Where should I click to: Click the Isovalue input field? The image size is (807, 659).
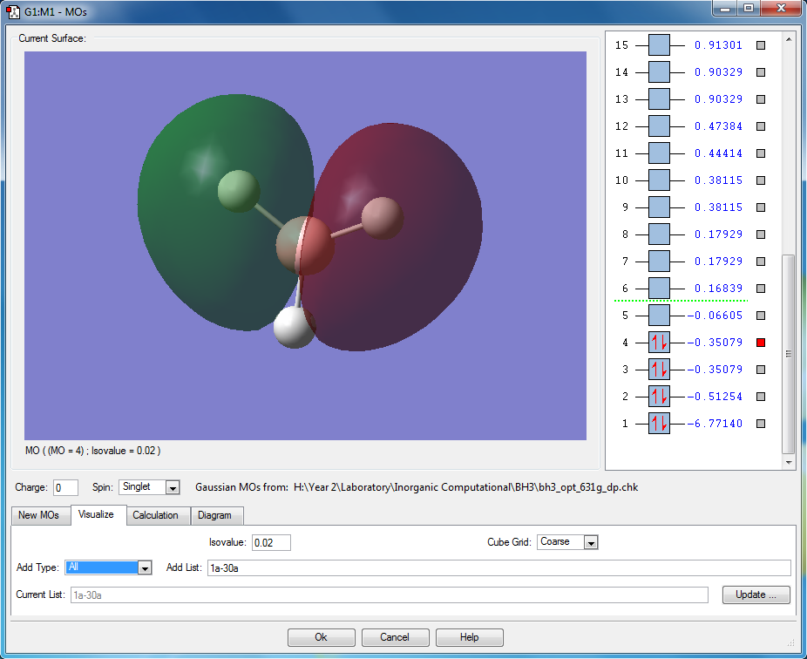(x=271, y=542)
